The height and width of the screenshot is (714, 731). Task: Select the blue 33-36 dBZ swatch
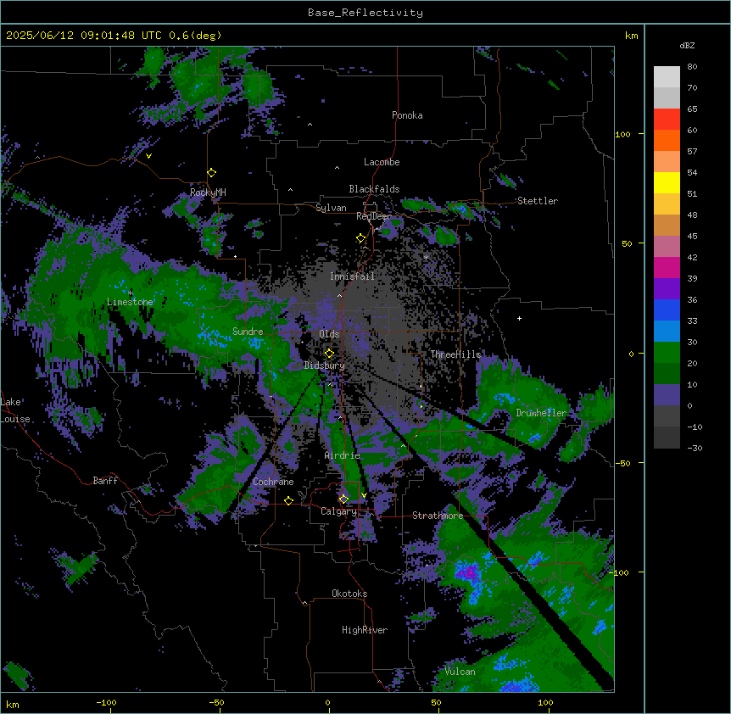[667, 310]
